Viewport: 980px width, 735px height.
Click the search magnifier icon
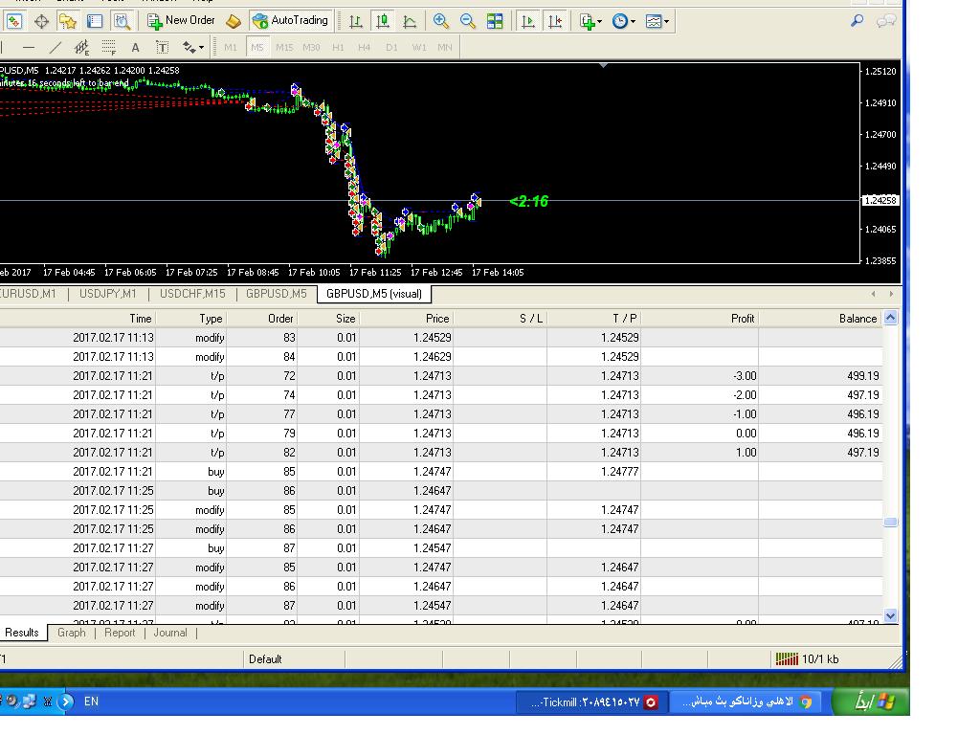click(x=857, y=21)
